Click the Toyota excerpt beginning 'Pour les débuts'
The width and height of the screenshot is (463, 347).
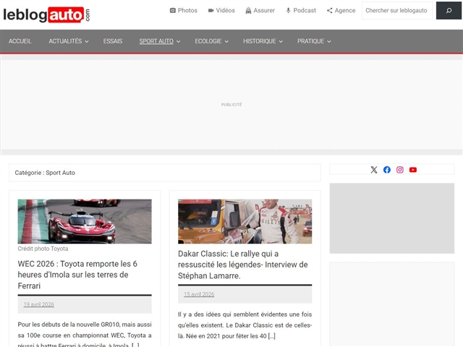[x=85, y=335]
